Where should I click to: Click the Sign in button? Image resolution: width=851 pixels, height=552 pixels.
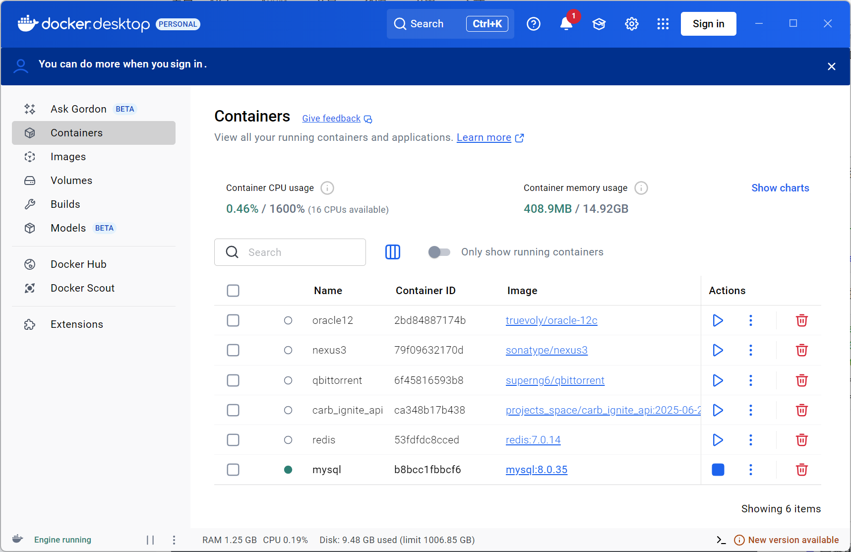coord(708,24)
